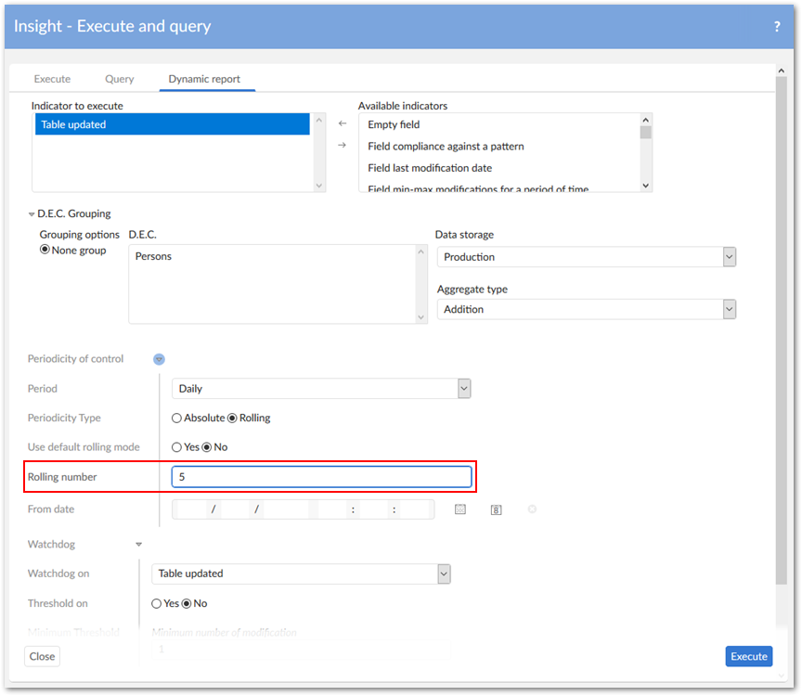Click the Rolling number input field
The image size is (802, 696).
(x=321, y=477)
